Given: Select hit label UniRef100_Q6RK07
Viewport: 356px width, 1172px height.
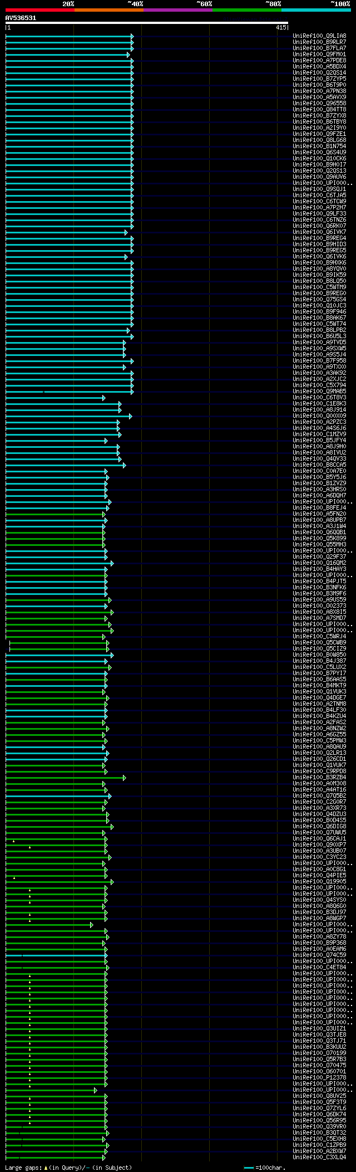Looking at the screenshot, I should pyautogui.click(x=319, y=226).
